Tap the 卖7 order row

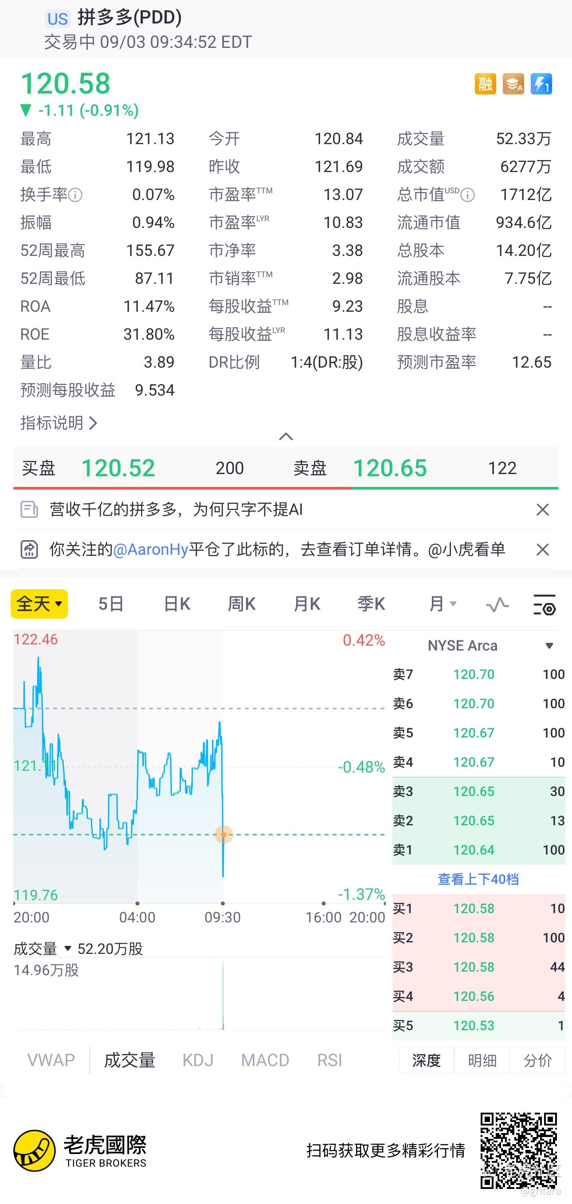[478, 674]
